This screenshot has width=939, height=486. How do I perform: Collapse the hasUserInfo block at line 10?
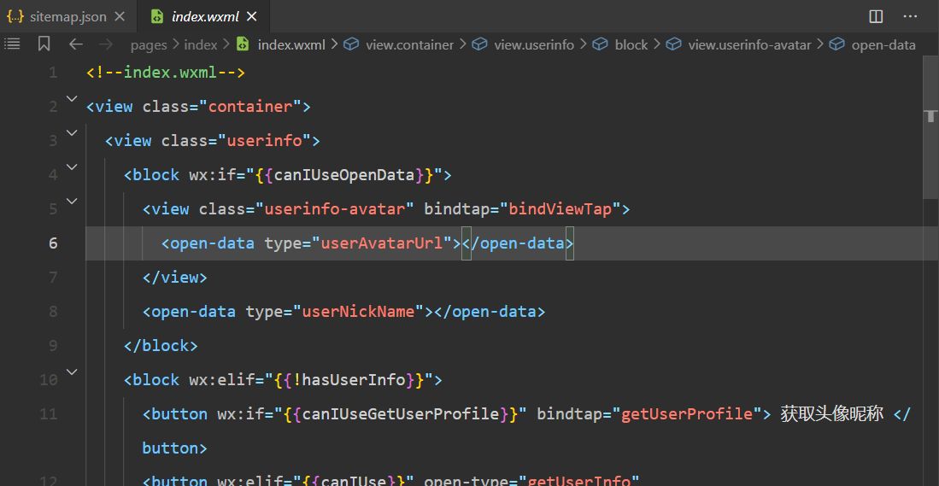(72, 373)
